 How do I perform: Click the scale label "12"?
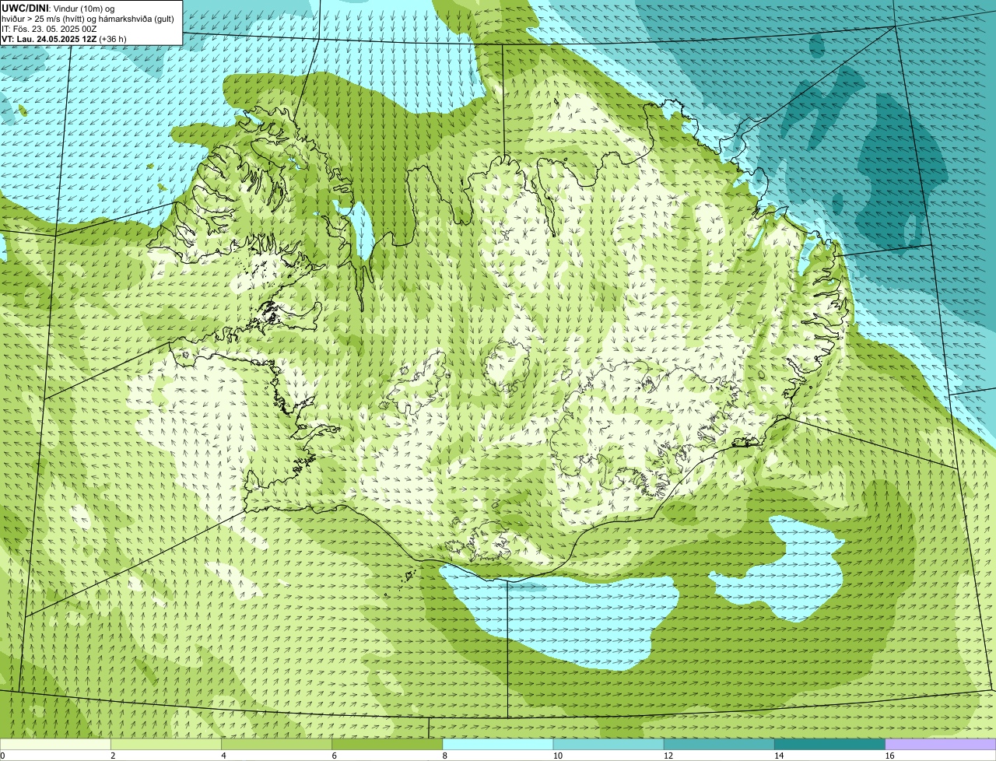668,756
